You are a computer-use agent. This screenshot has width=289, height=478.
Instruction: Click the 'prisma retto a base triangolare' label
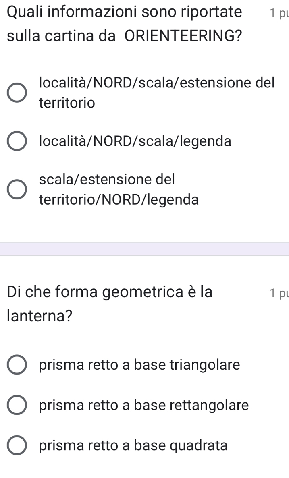[x=139, y=365]
